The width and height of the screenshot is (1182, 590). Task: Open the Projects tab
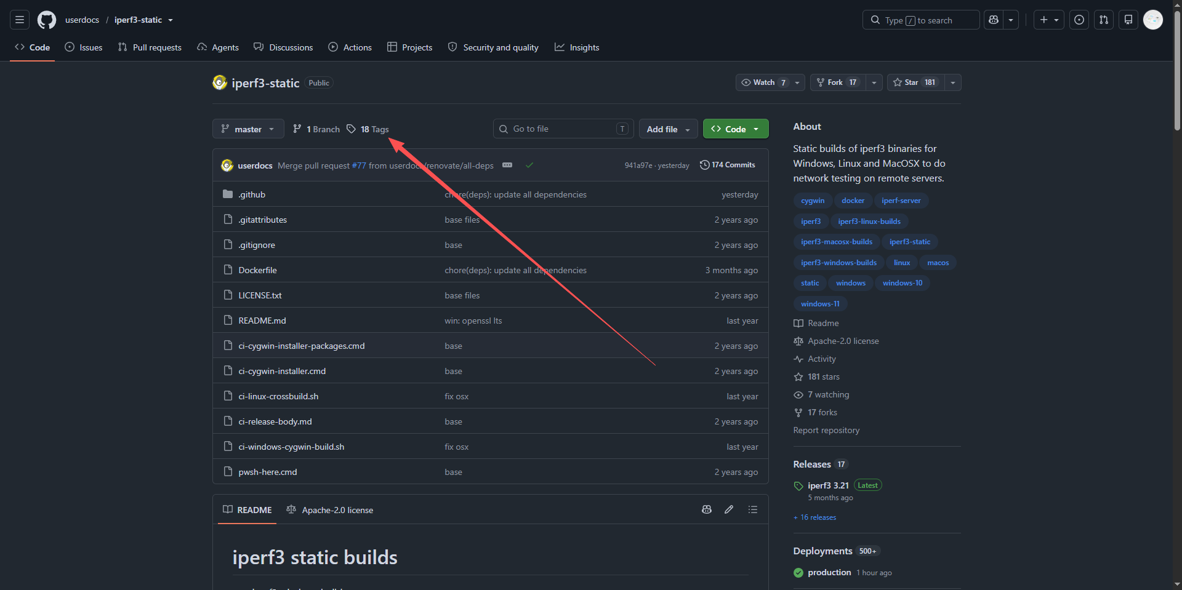[410, 47]
